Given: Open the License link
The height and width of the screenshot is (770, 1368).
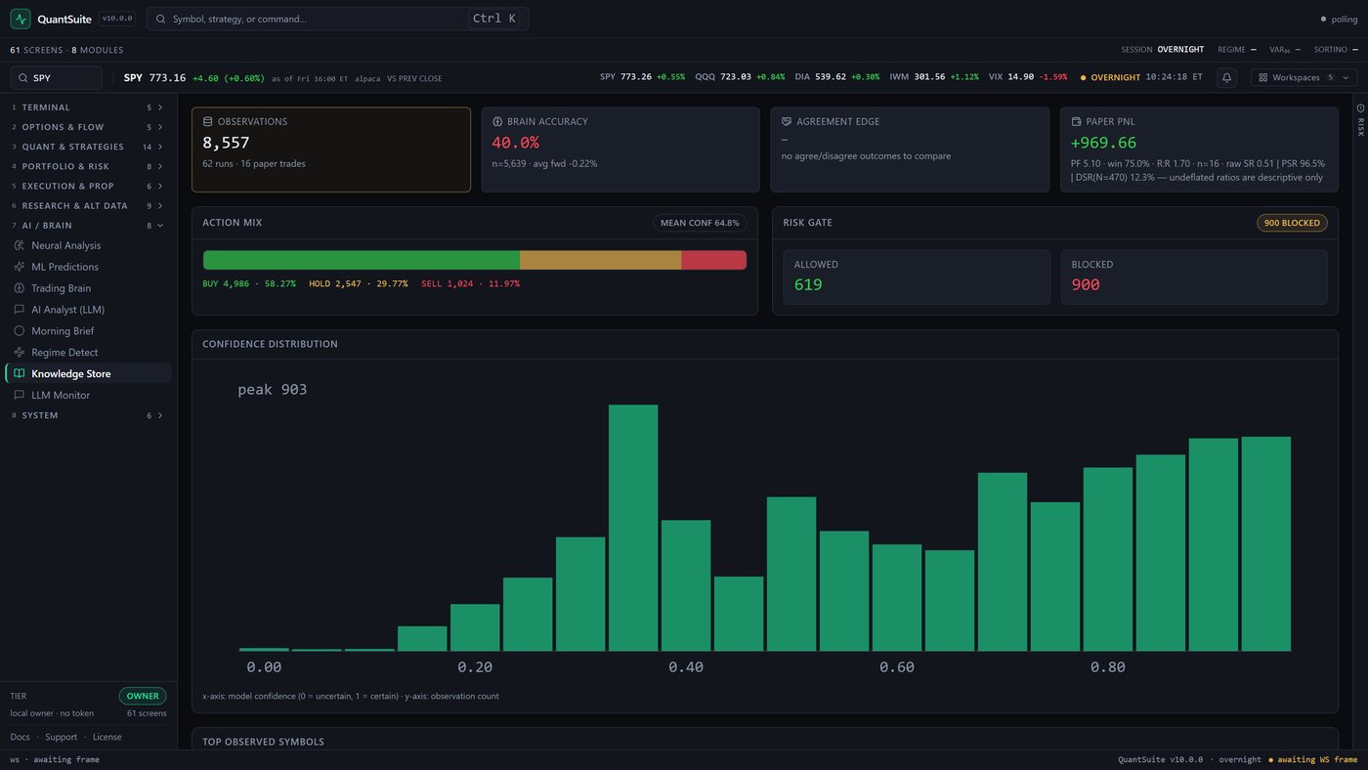Looking at the screenshot, I should (107, 737).
